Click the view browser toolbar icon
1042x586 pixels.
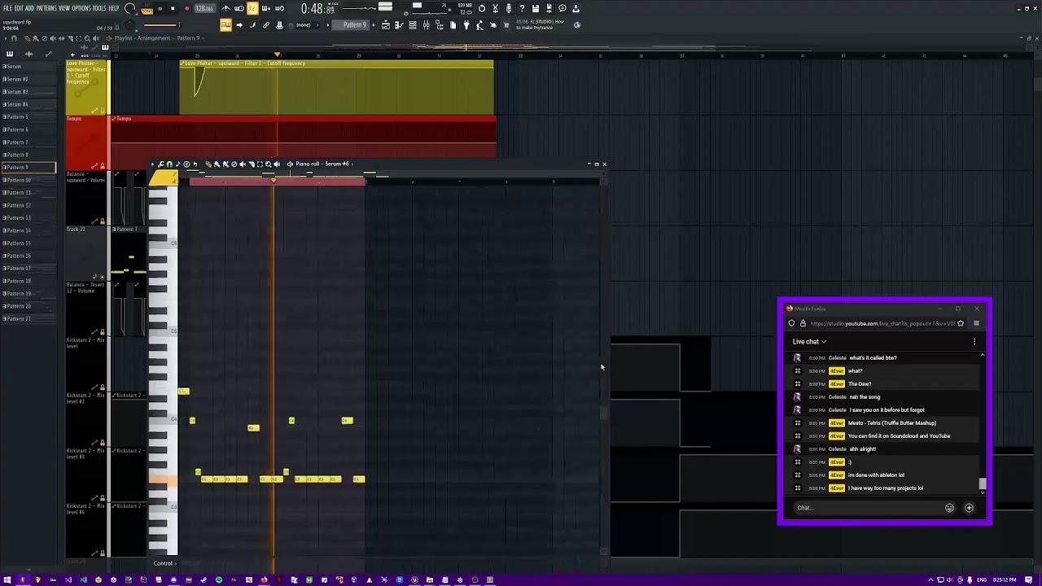[x=439, y=24]
